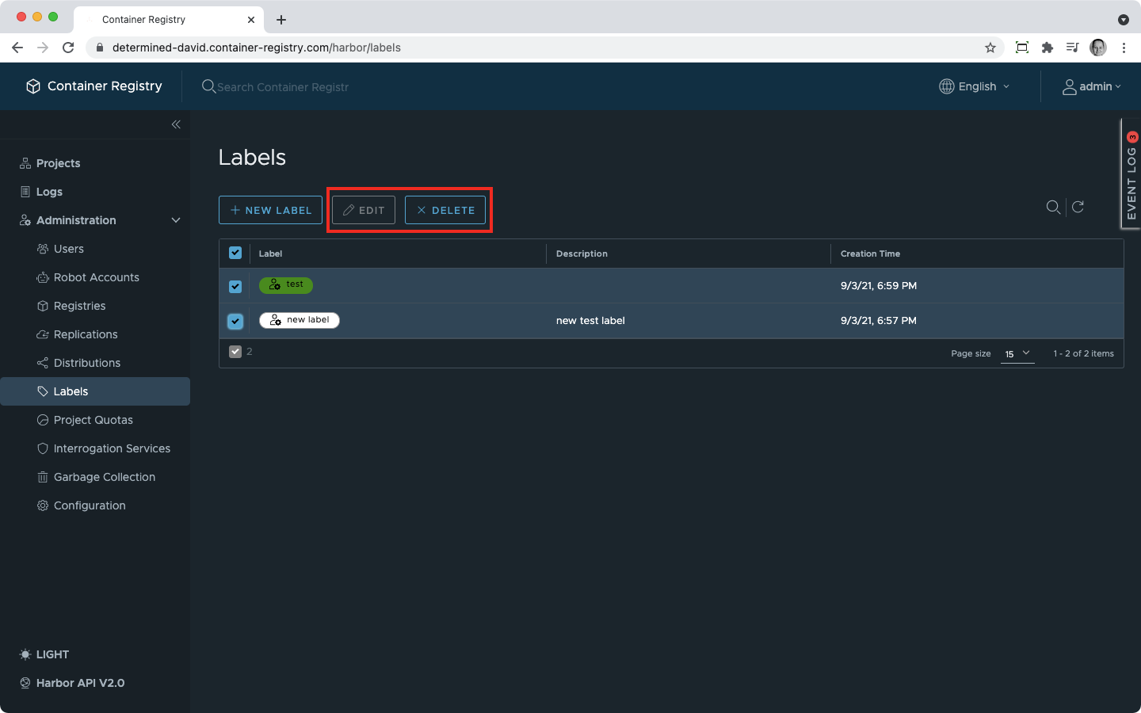Image resolution: width=1141 pixels, height=713 pixels.
Task: Uncheck the 'test' label row checkbox
Action: tap(235, 287)
